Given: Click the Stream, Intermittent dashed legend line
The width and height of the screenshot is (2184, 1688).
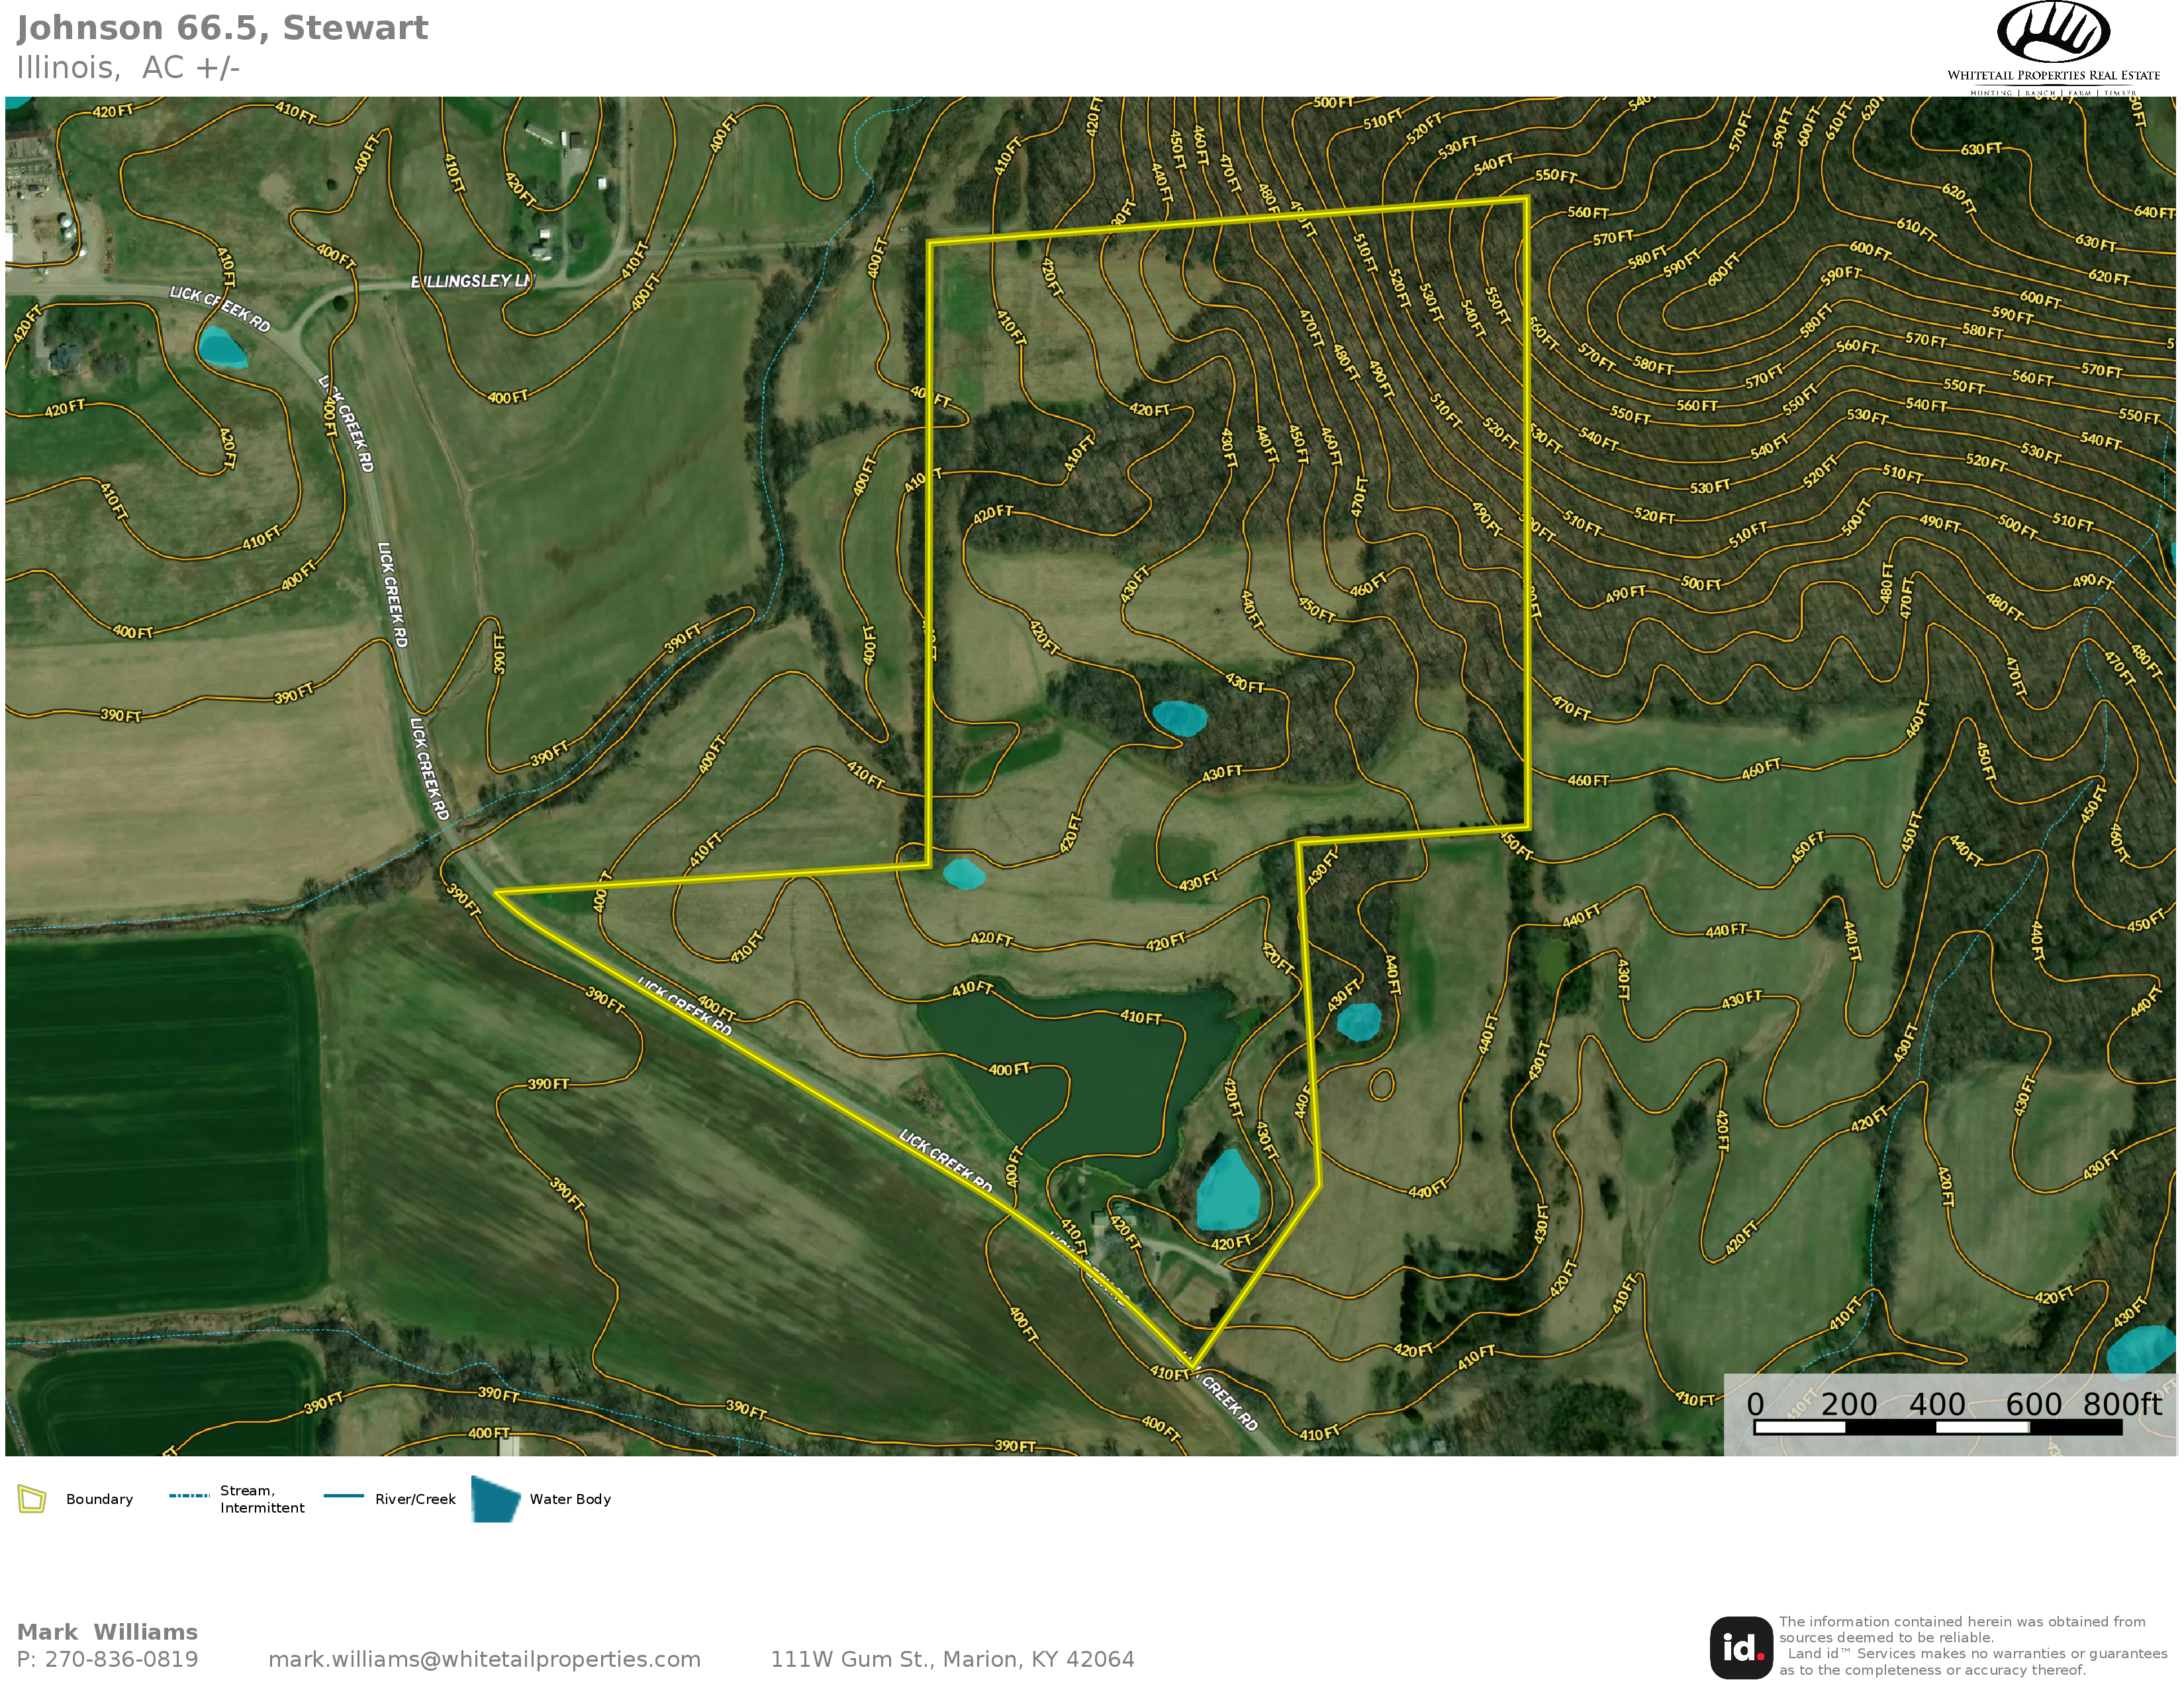Looking at the screenshot, I should point(189,1496).
